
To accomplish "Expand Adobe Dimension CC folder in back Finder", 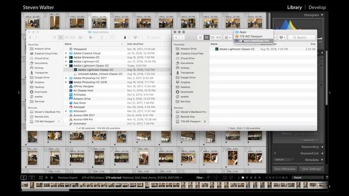I will coord(66,57).
